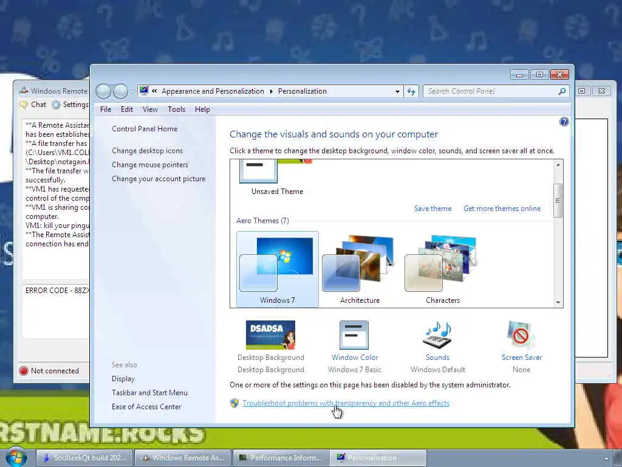Click the Back navigation button
Screen dimensions: 622x467
(x=103, y=91)
